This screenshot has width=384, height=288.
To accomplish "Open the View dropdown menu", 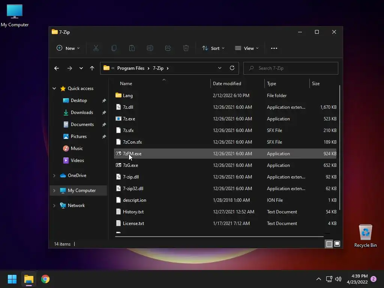I will 247,48.
